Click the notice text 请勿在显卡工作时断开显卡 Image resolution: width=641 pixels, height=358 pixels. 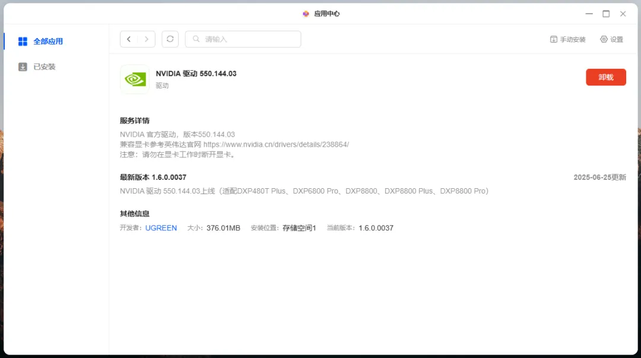[x=187, y=154]
